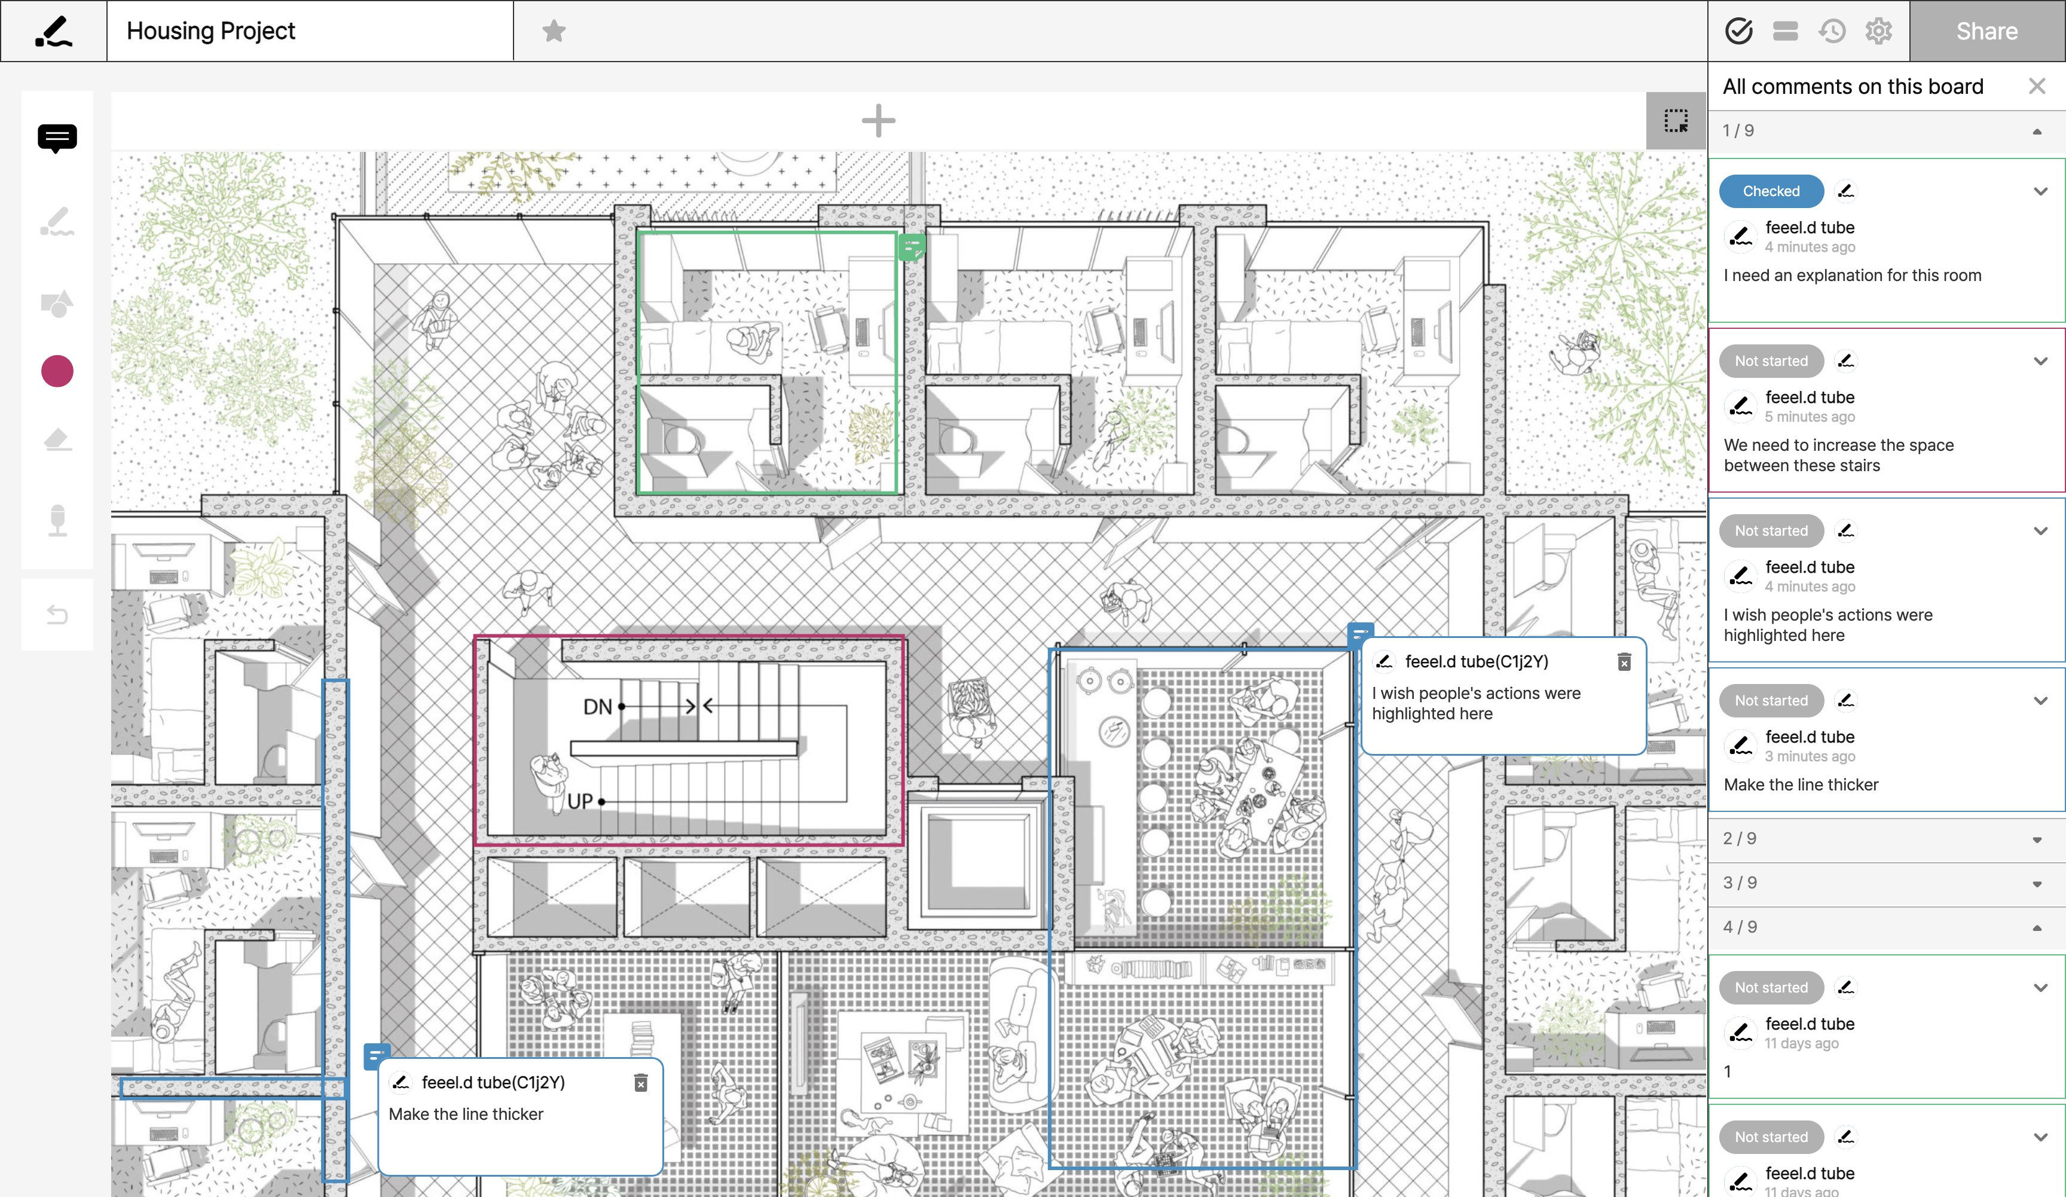Expand the bottom comment chevron
This screenshot has height=1197, width=2066.
[x=2040, y=1137]
